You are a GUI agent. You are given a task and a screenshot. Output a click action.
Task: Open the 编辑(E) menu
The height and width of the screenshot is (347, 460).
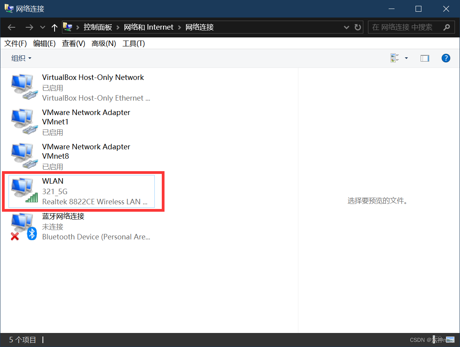click(44, 43)
